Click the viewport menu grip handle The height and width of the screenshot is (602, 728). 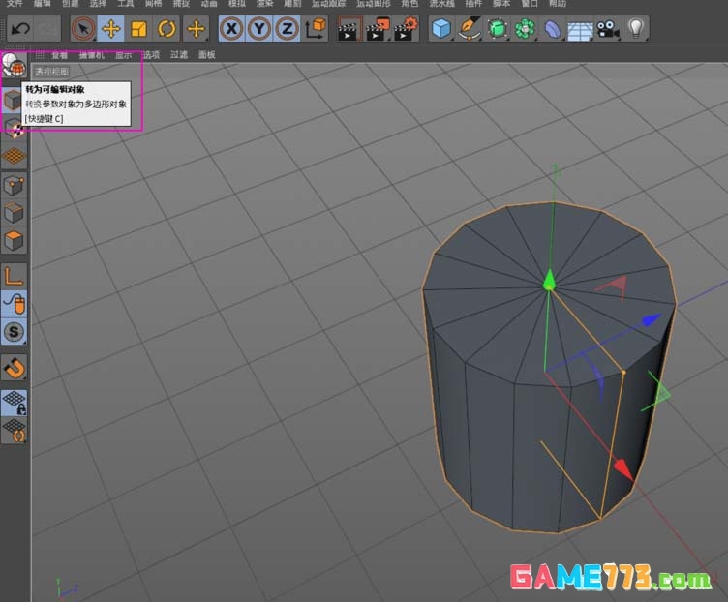click(x=40, y=55)
